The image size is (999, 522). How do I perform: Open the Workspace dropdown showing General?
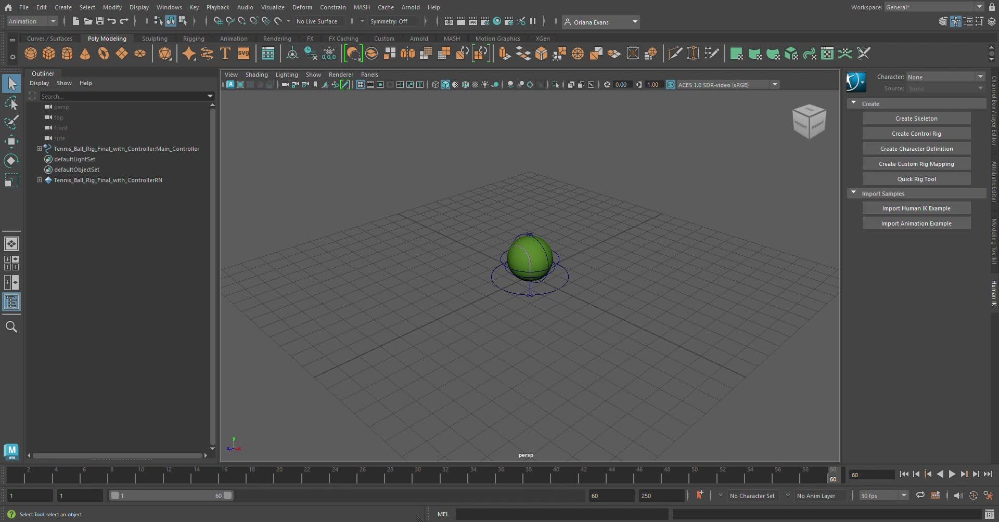933,7
